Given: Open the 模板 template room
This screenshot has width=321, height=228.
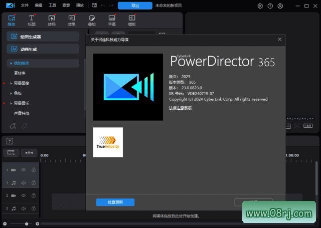Looking at the screenshot, I should [132, 21].
